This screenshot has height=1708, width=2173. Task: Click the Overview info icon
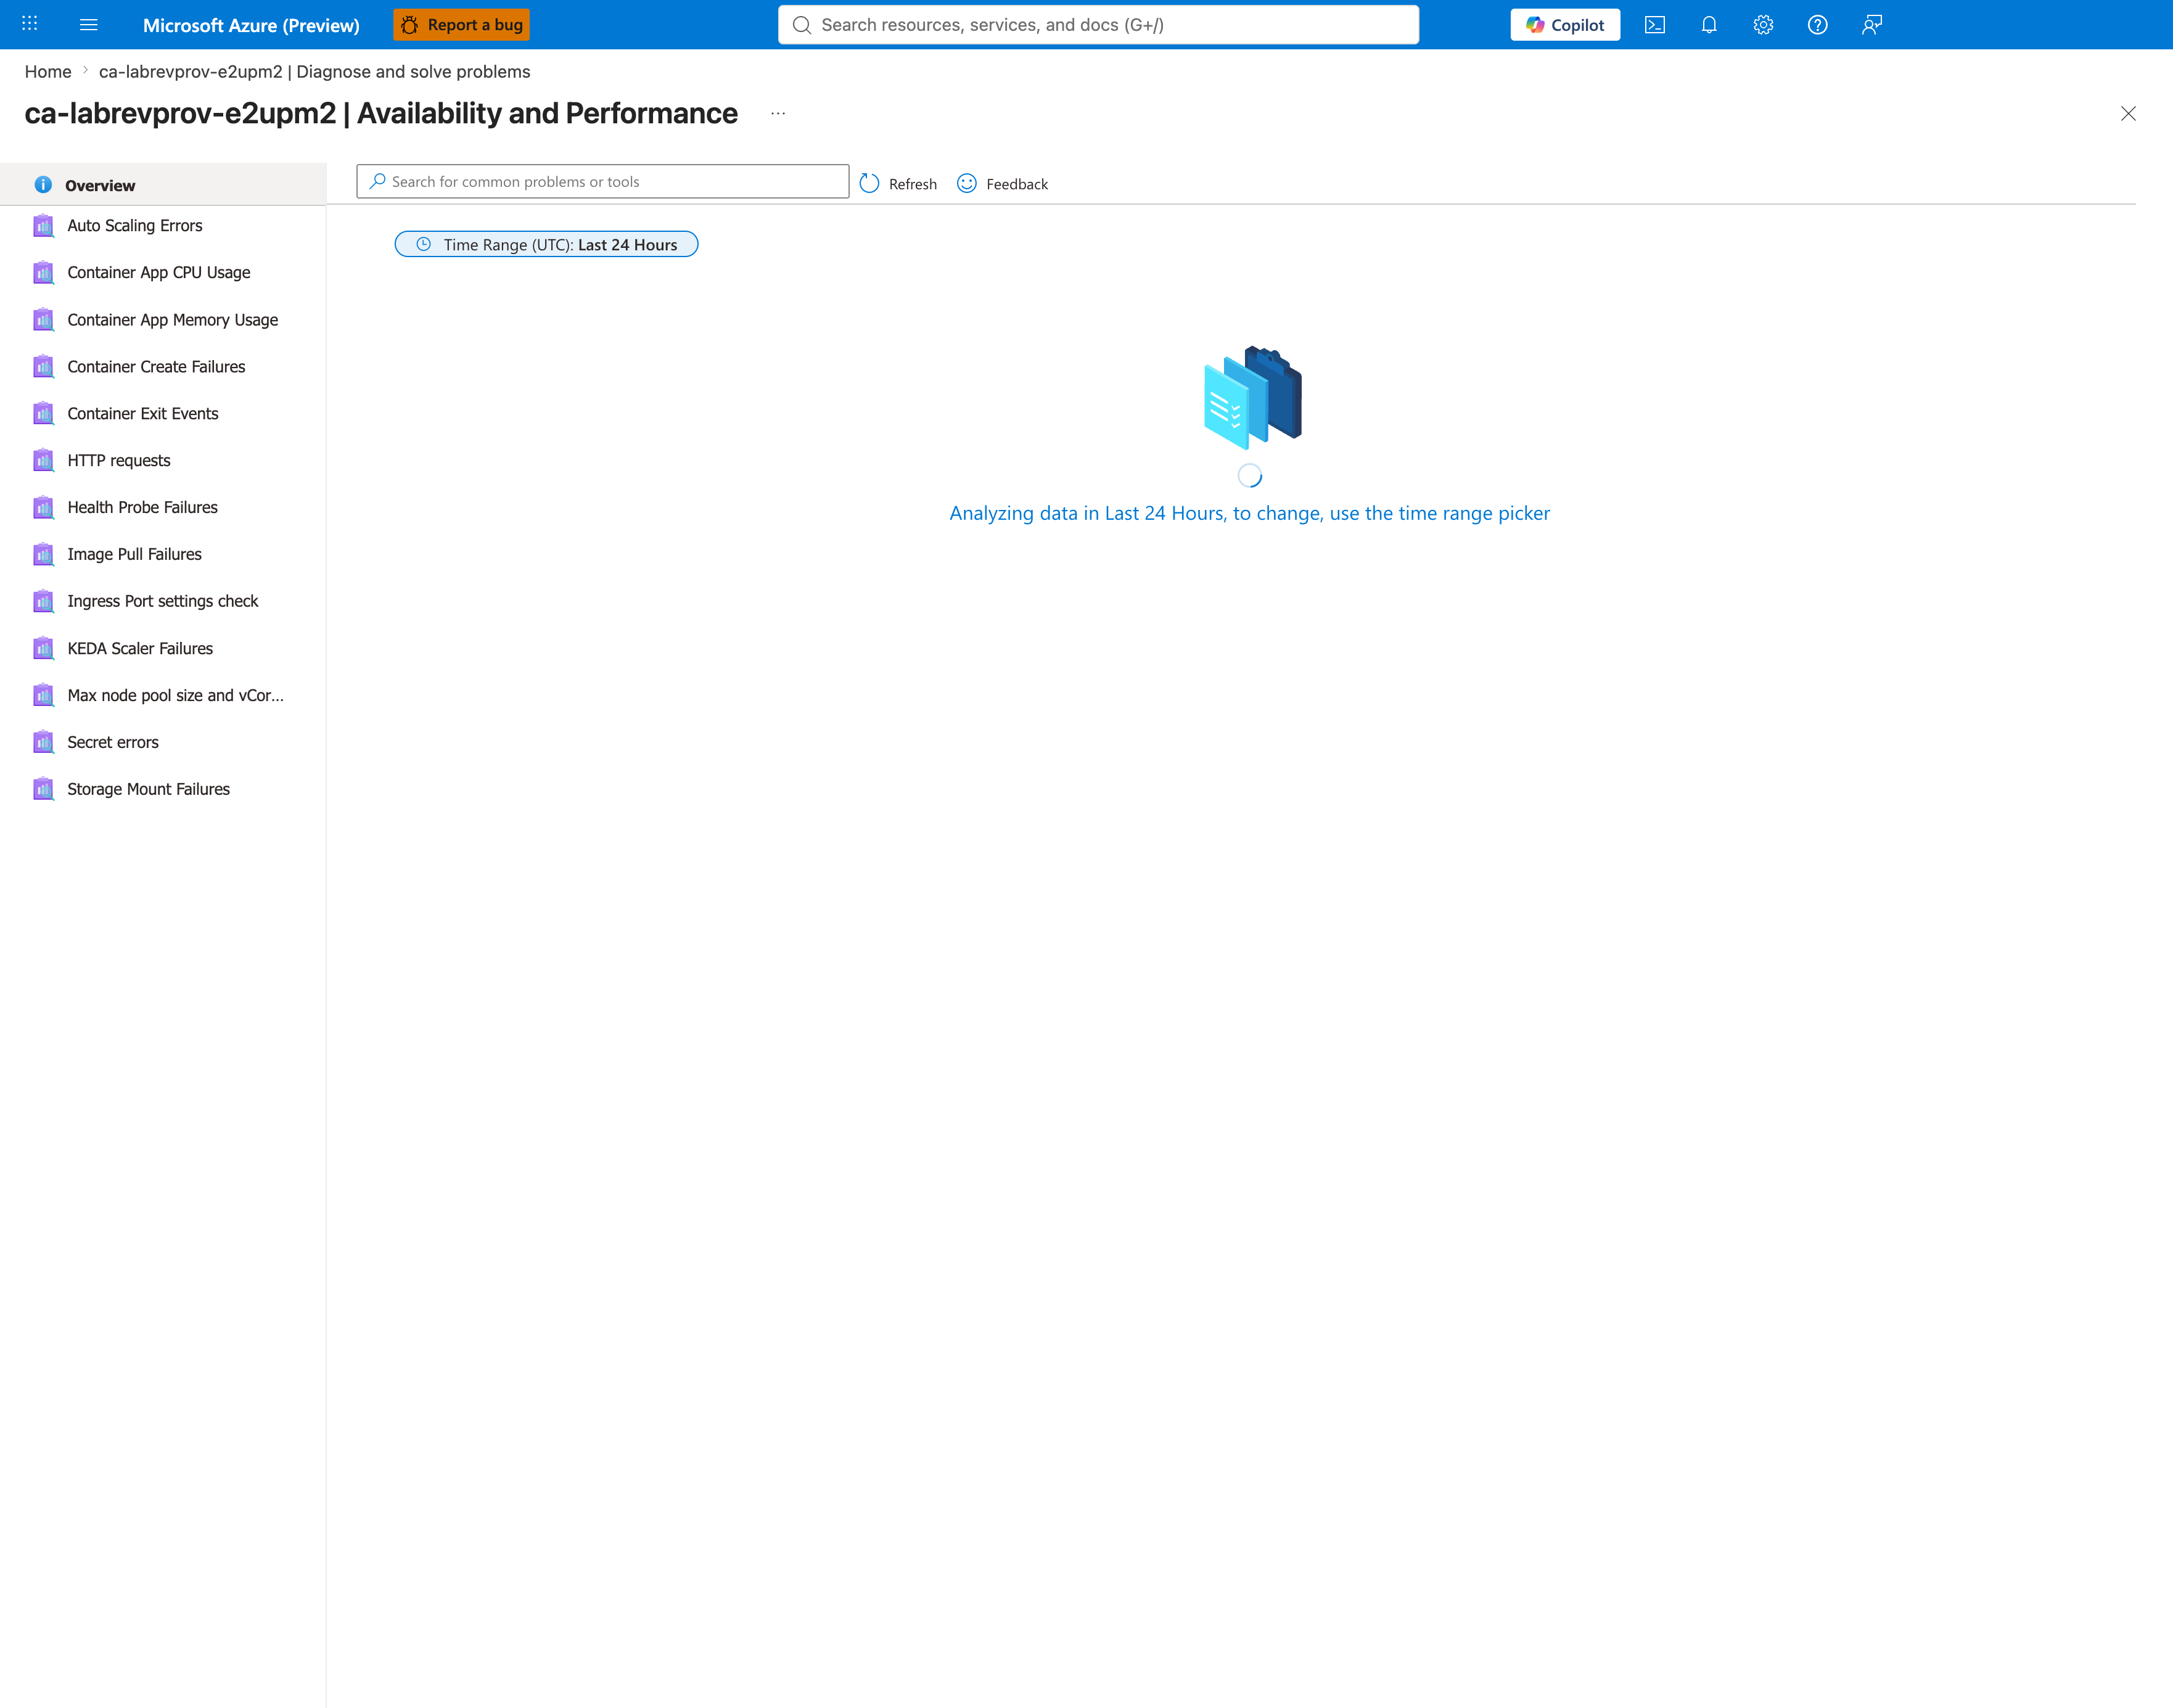43,185
